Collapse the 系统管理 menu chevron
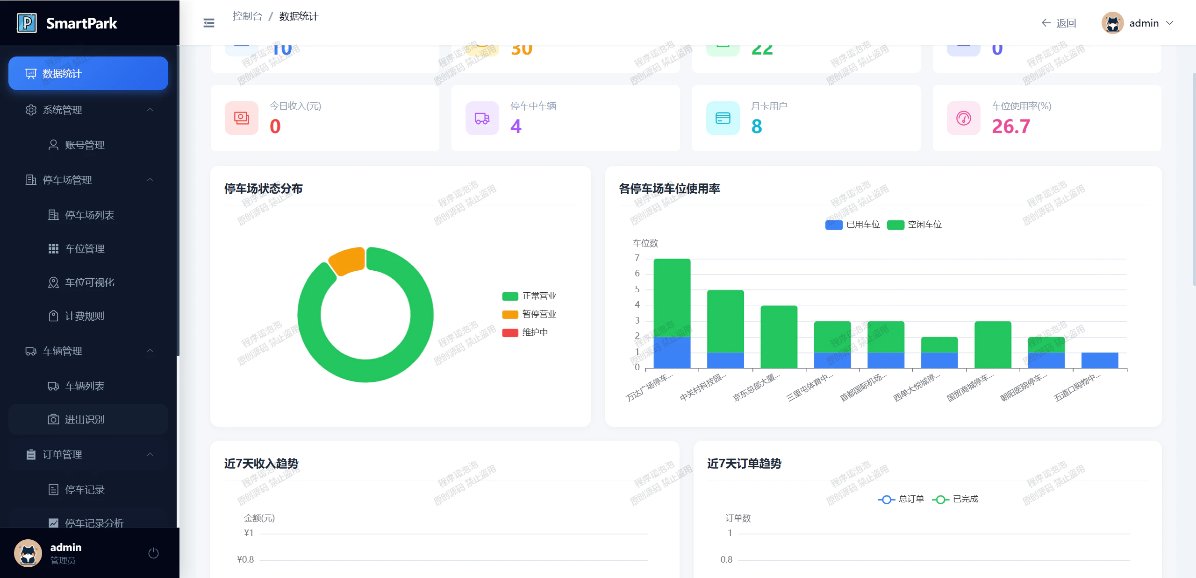The image size is (1196, 578). tap(150, 110)
